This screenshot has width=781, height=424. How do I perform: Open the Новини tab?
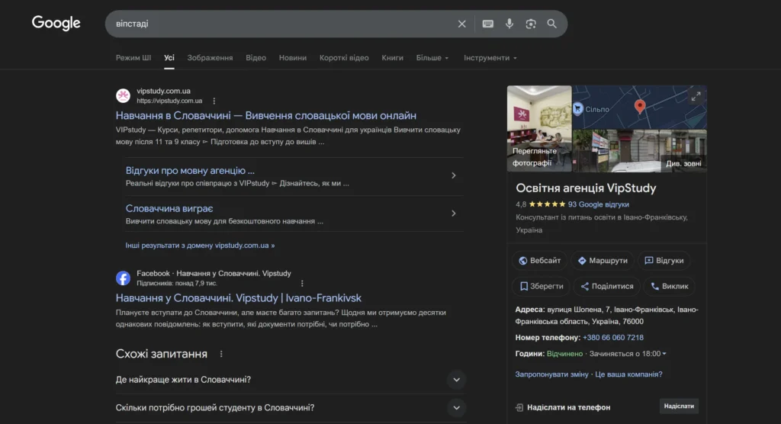pos(293,58)
